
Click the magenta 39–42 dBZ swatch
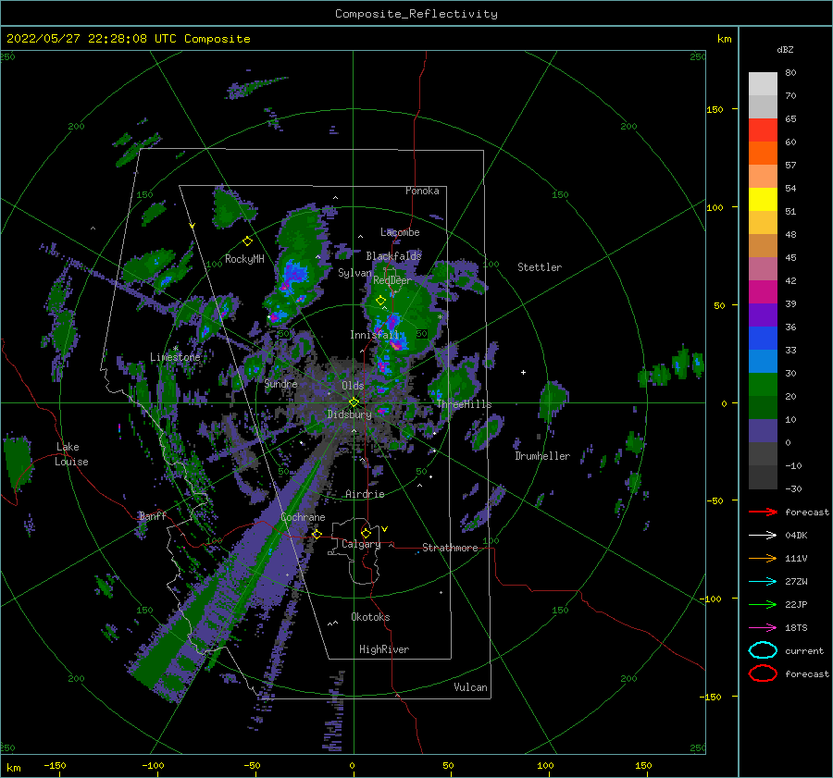point(763,292)
